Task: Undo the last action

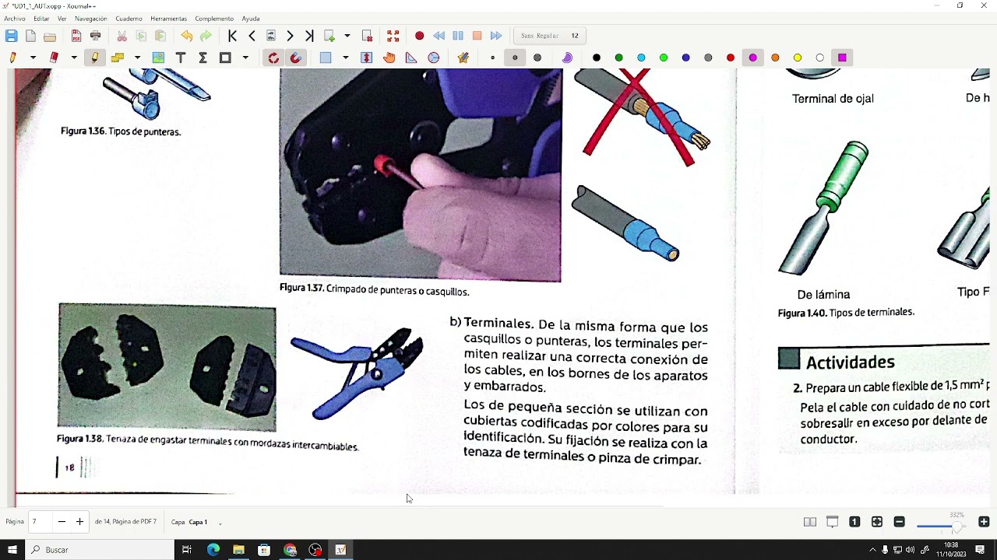Action: click(x=187, y=36)
